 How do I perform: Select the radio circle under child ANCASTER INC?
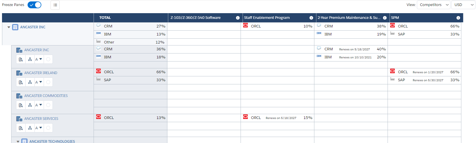click(48, 59)
